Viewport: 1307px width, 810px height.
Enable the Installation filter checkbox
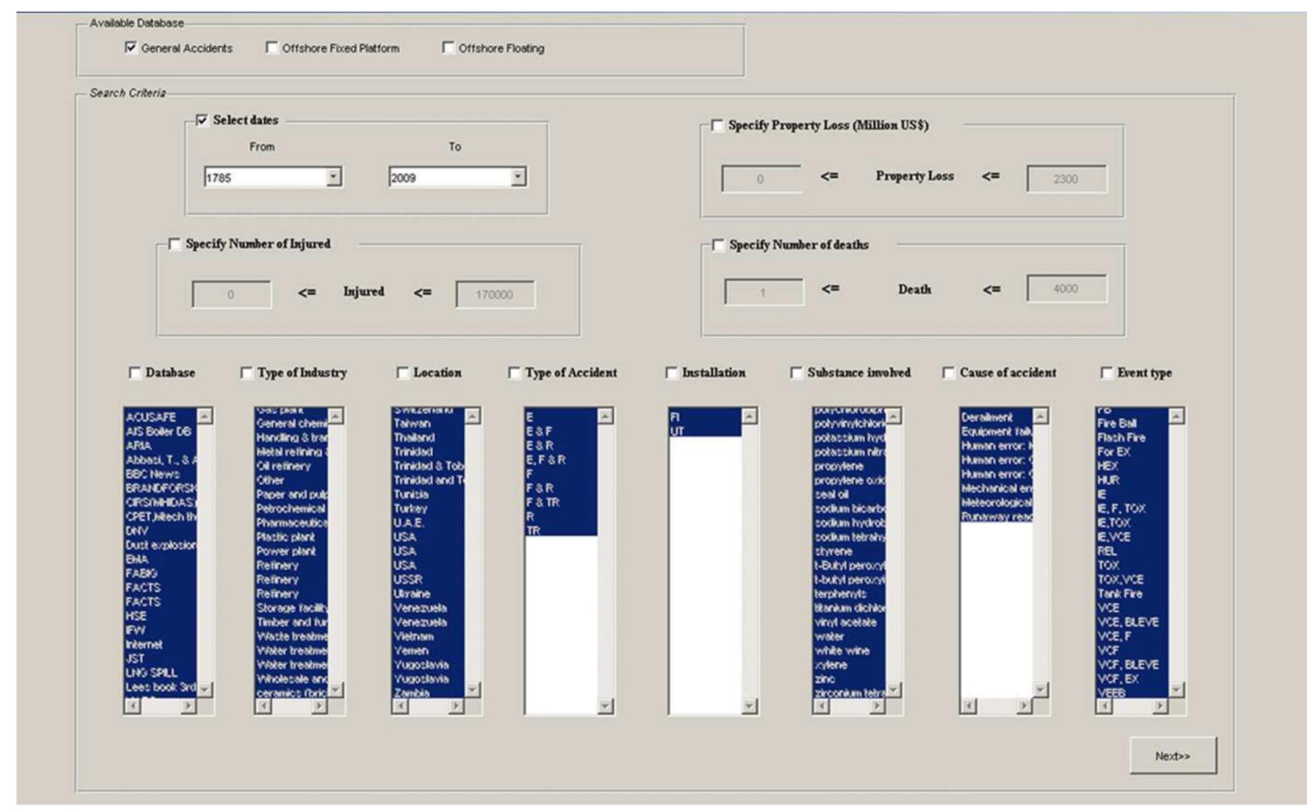tap(671, 373)
